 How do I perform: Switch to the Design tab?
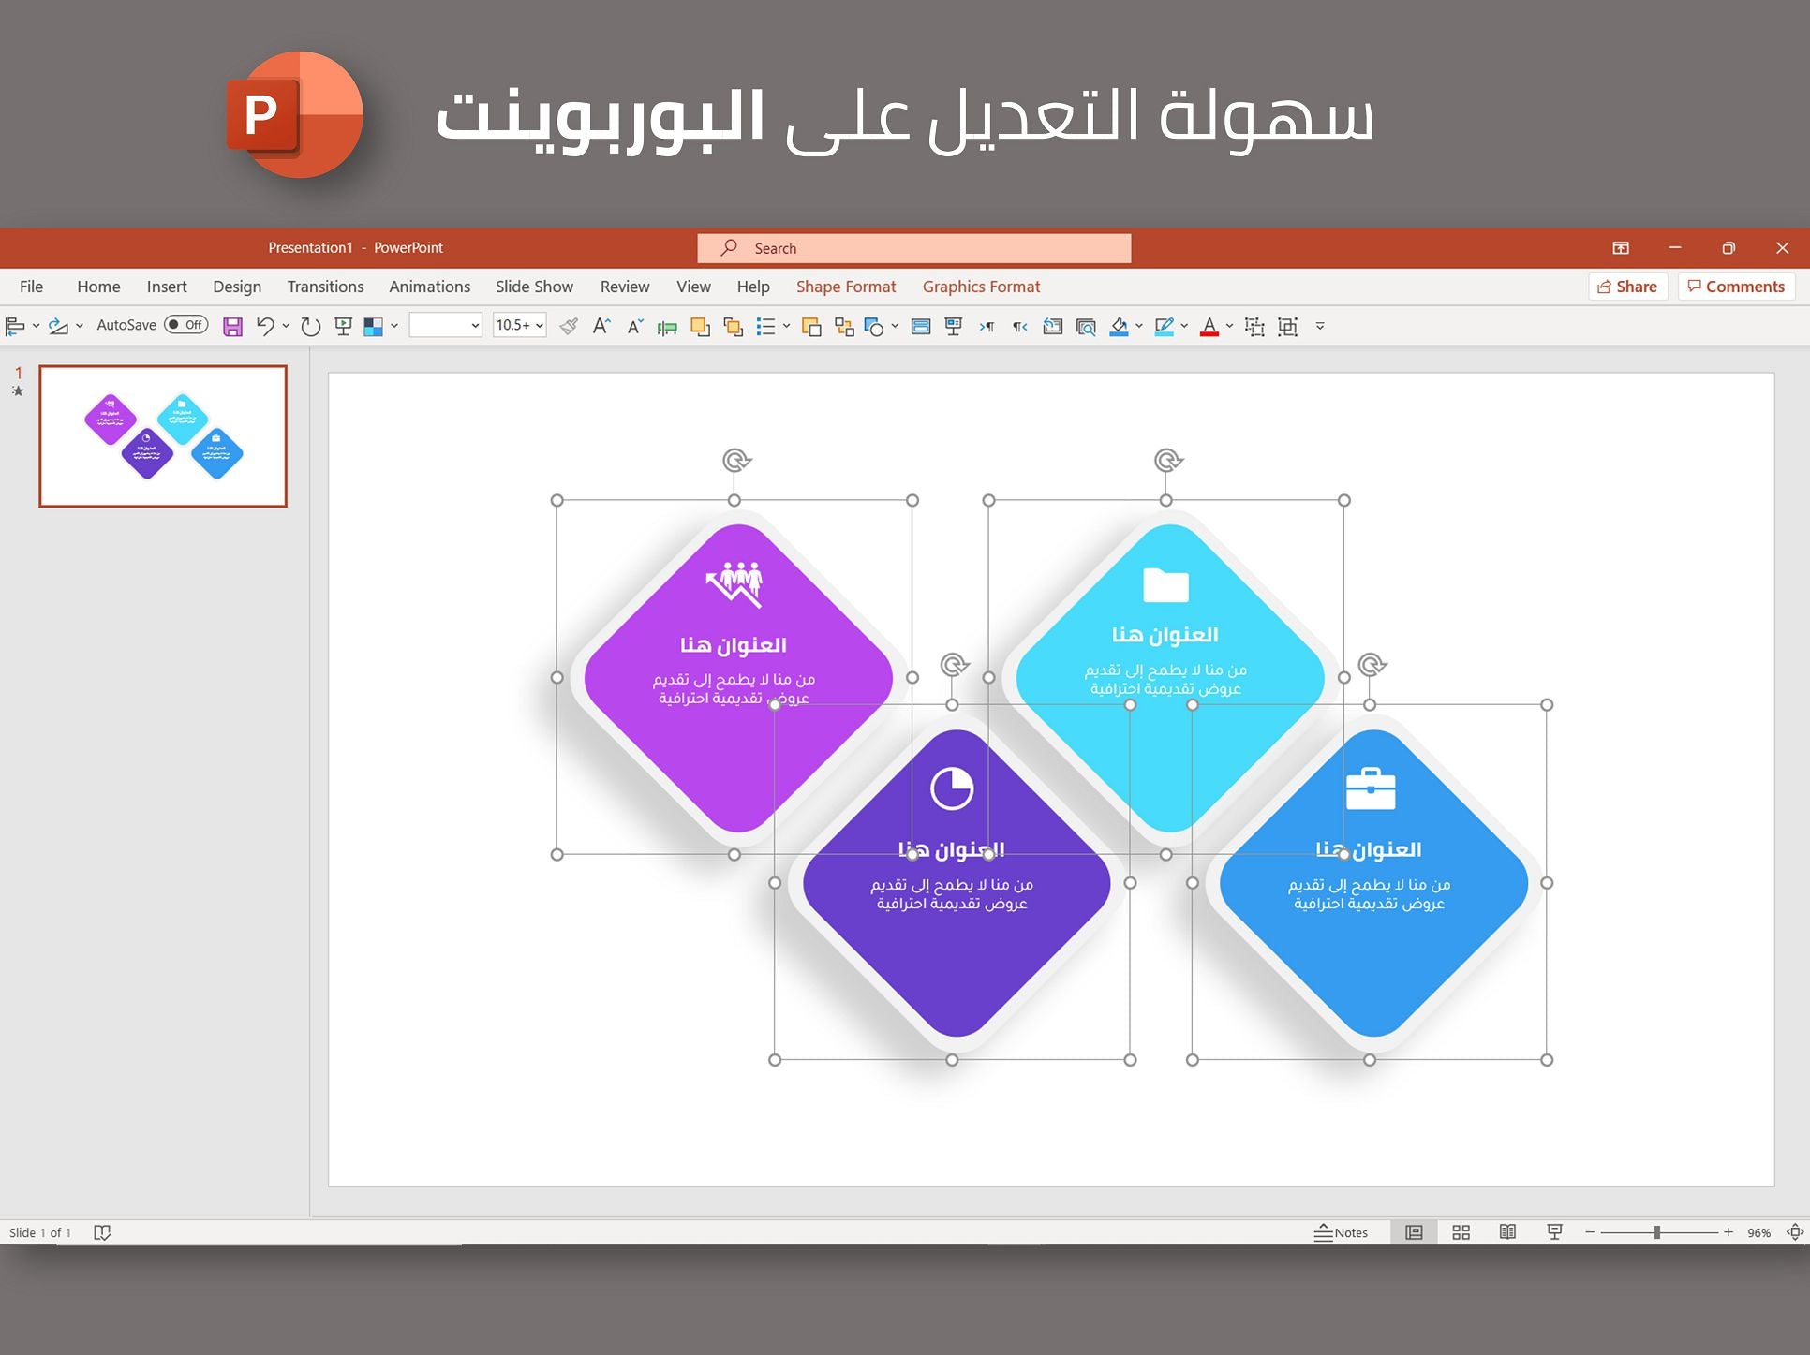pyautogui.click(x=237, y=287)
